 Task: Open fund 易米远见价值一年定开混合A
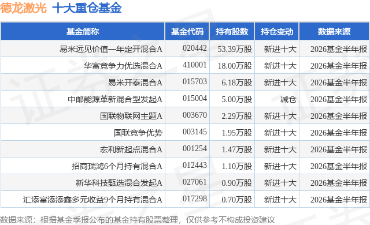(x=110, y=49)
